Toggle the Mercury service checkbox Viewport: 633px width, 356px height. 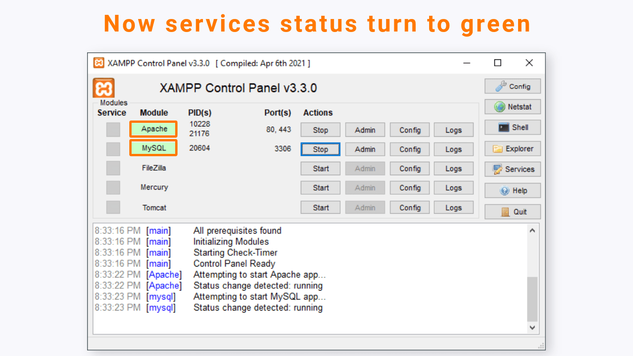113,188
